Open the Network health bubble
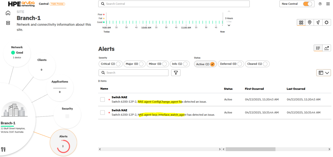Image resolution: width=333 pixels, height=157 pixels. [17, 52]
